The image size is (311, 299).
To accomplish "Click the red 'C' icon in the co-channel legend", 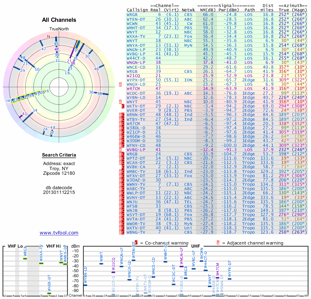I will pyautogui.click(x=136, y=243).
